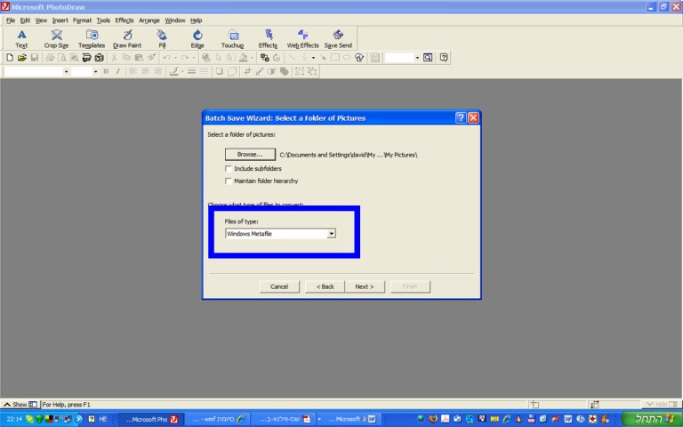This screenshot has height=427, width=683.
Task: Open the Touchup visual menu
Action: tap(233, 38)
